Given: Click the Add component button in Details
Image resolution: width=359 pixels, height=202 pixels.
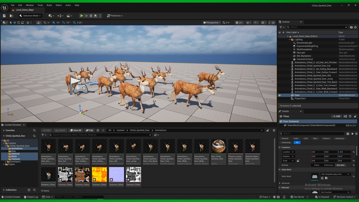Looking at the screenshot, I should click(x=337, y=116).
